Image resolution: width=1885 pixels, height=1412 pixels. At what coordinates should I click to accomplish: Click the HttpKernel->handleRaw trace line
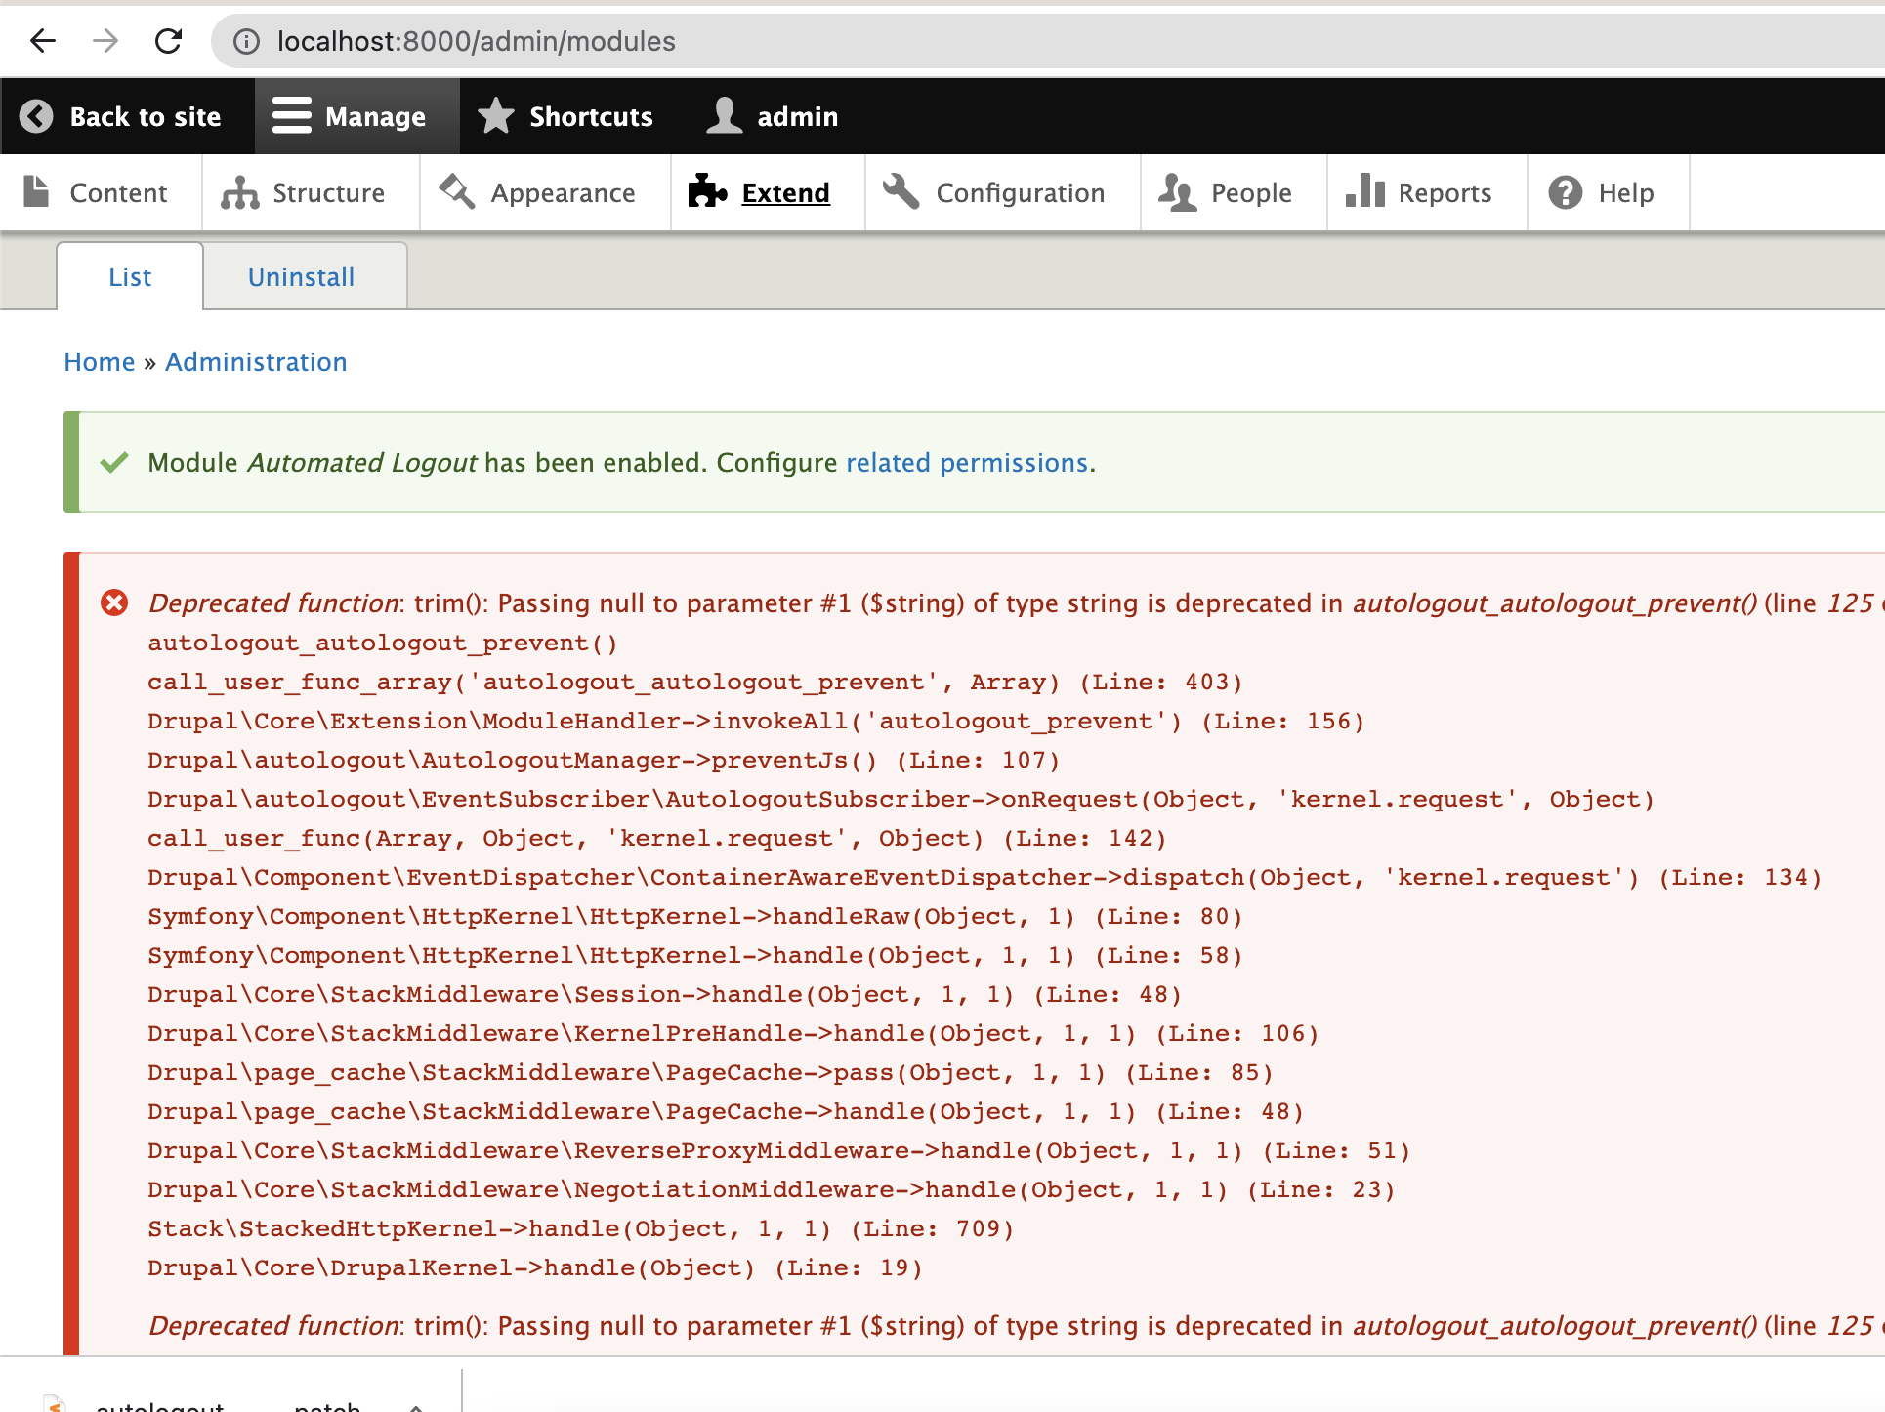click(x=695, y=916)
